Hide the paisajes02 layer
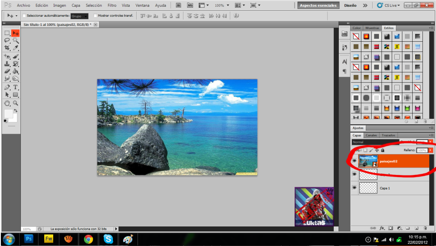Viewport: 436px width, 246px height. tap(354, 161)
